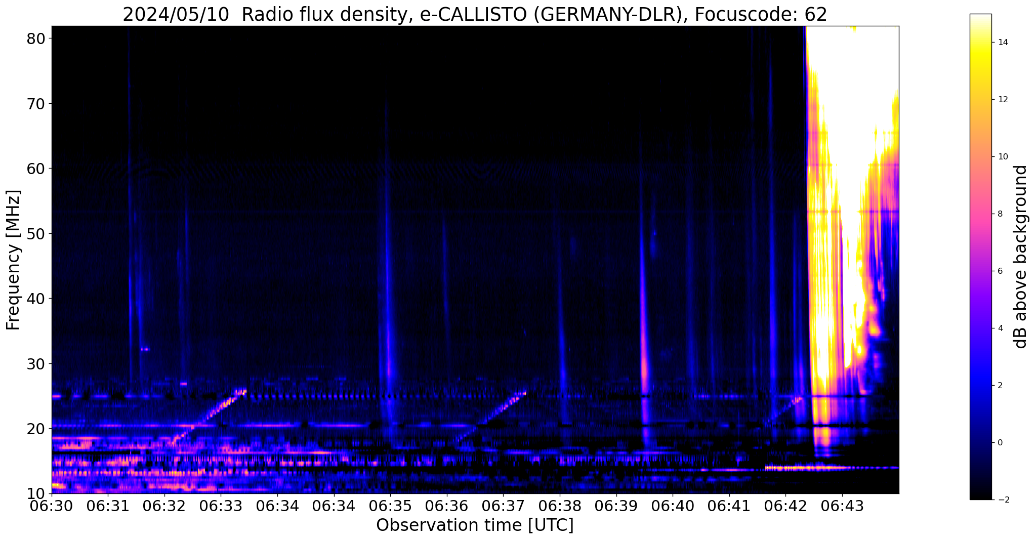Image resolution: width=1036 pixels, height=540 pixels.
Task: Click the 06:35 time tick label
Action: click(x=391, y=506)
